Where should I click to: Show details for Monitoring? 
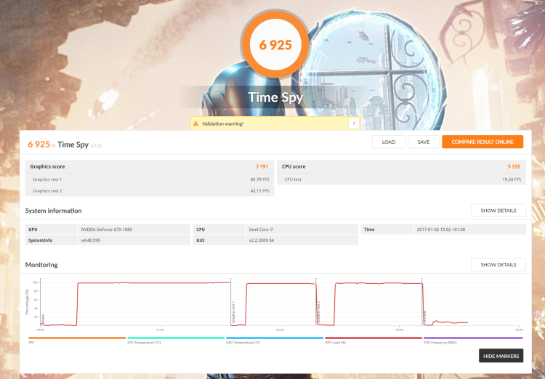498,265
